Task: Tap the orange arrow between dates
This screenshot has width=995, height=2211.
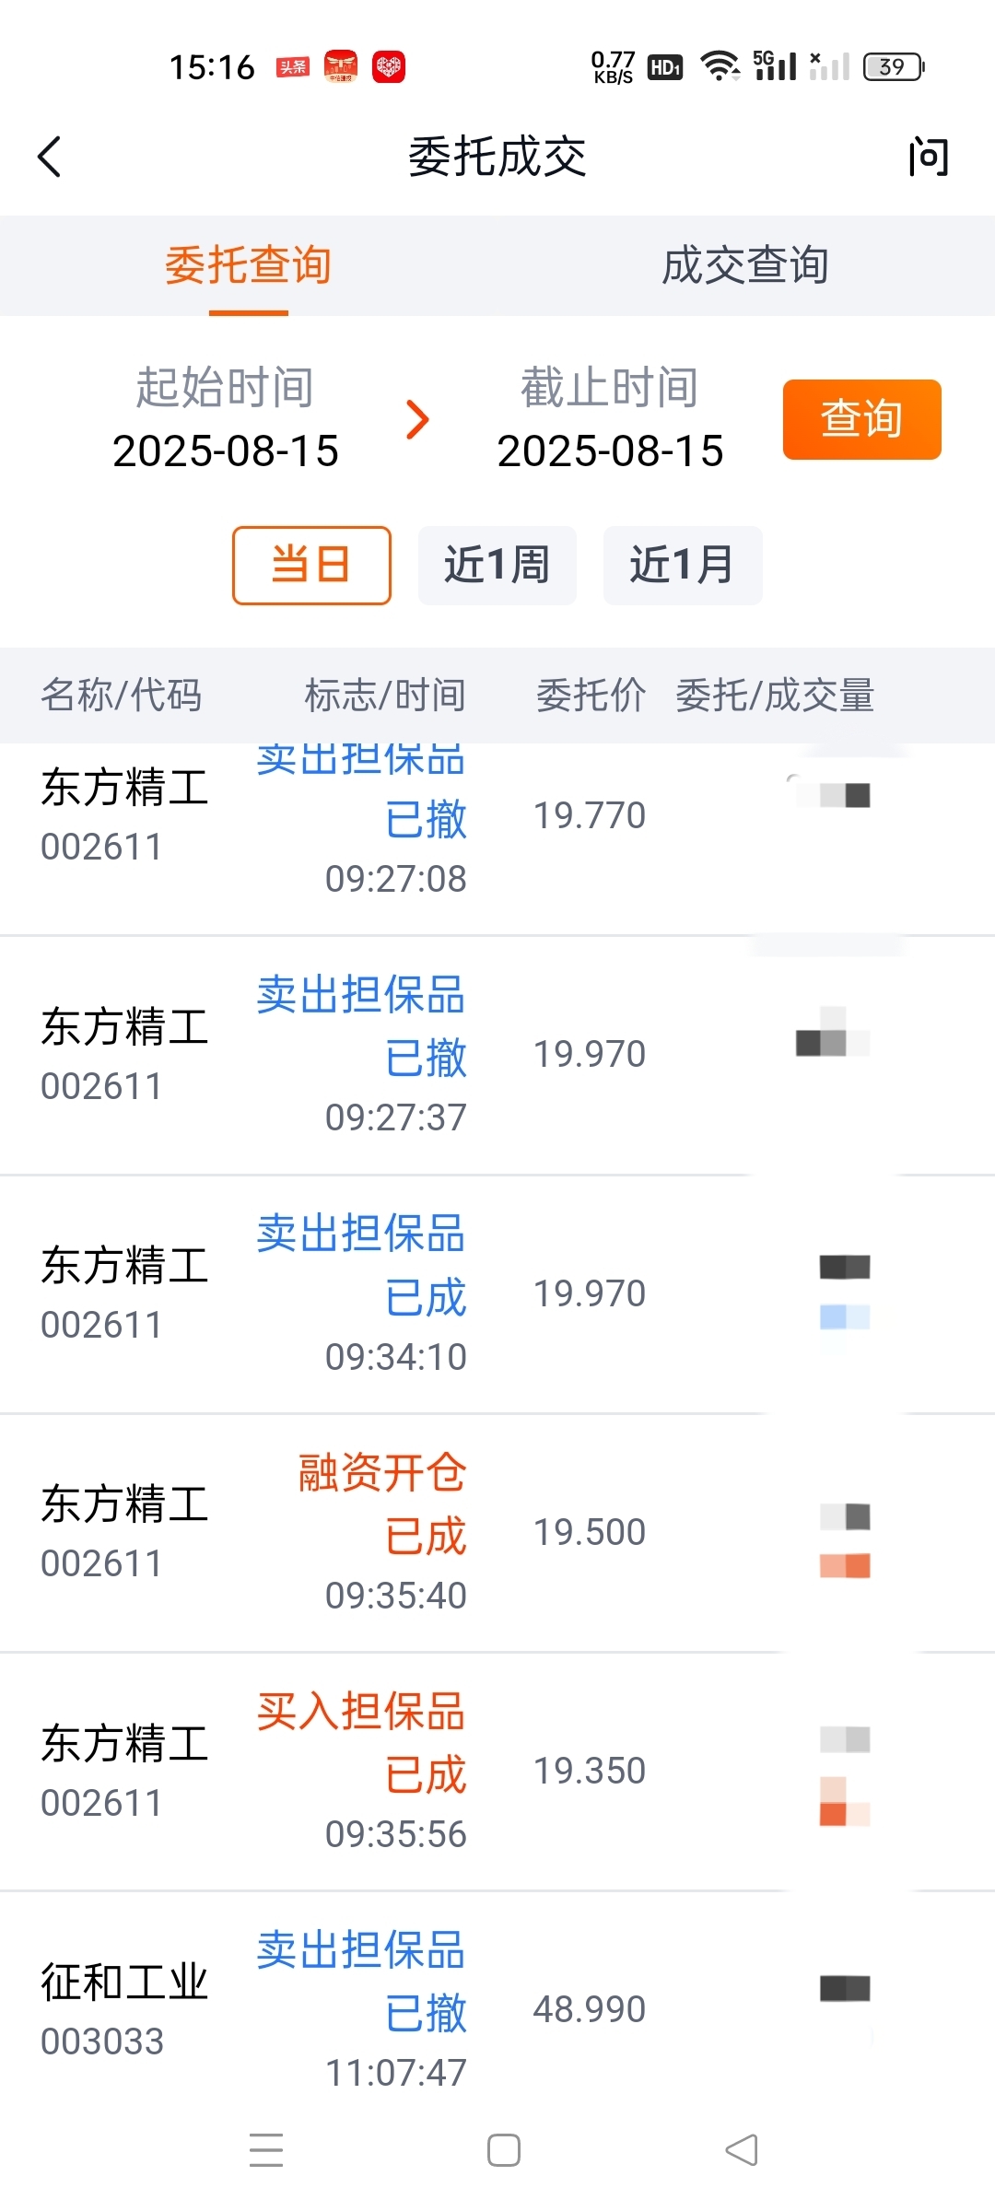Action: [x=418, y=420]
